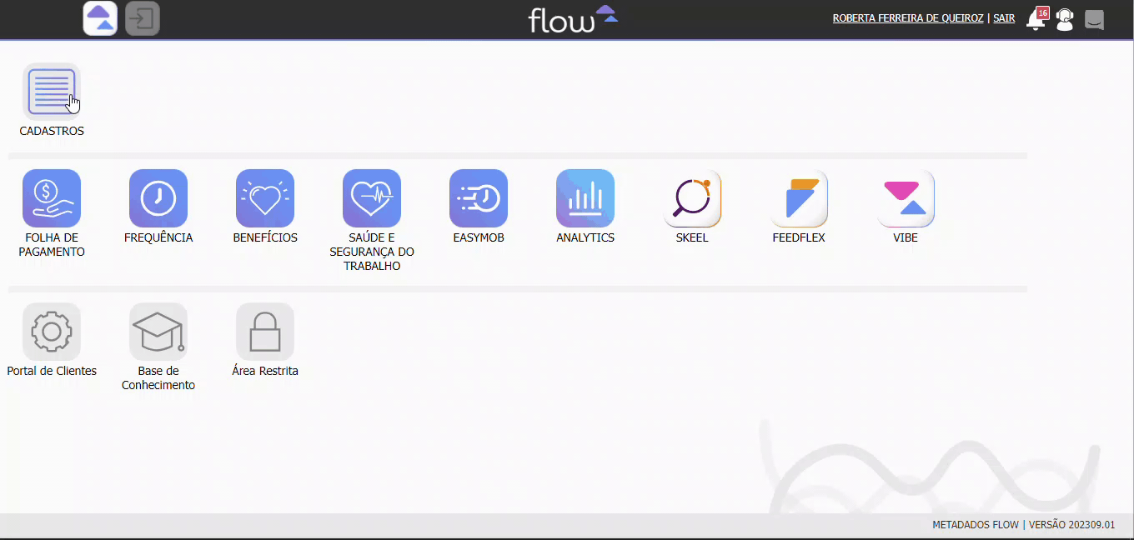Image resolution: width=1134 pixels, height=540 pixels.
Task: Click the Flow home button in top bar
Action: click(100, 18)
